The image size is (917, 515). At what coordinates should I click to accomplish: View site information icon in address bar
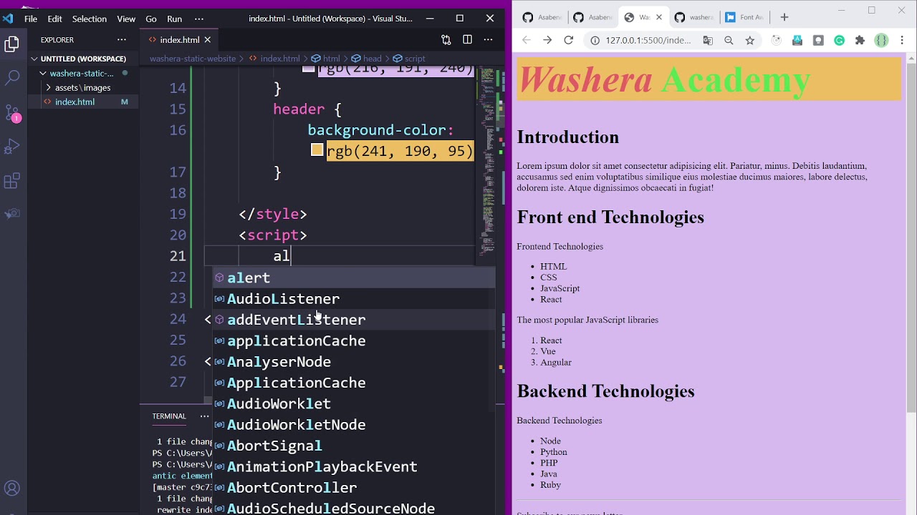[x=595, y=41]
